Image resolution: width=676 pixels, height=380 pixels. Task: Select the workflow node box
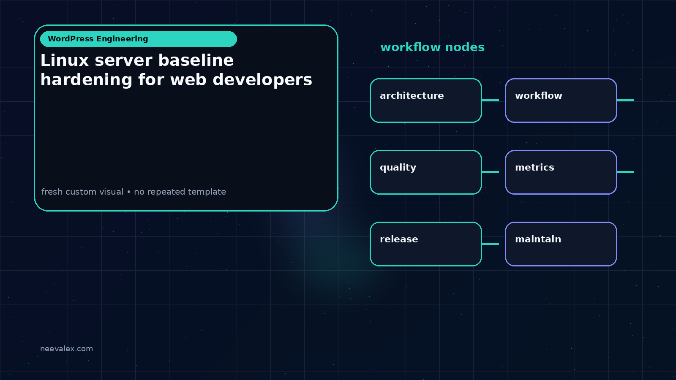coord(561,100)
